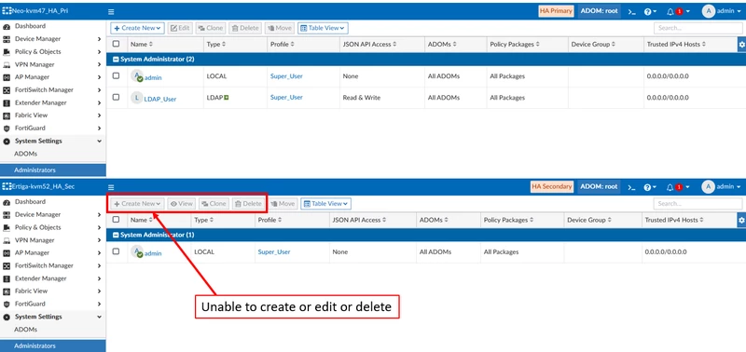The image size is (746, 352).
Task: Toggle select-all checkbox in HA Primary table header
Action: (116, 44)
